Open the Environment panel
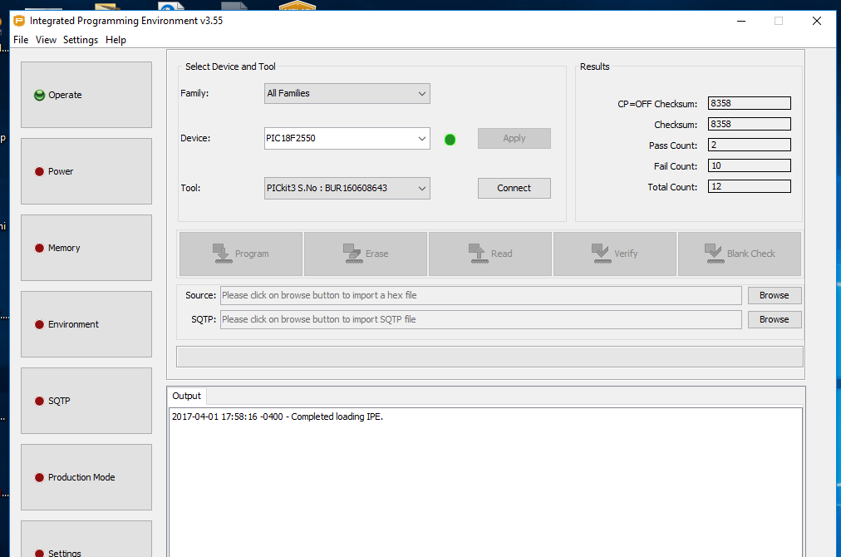 86,324
